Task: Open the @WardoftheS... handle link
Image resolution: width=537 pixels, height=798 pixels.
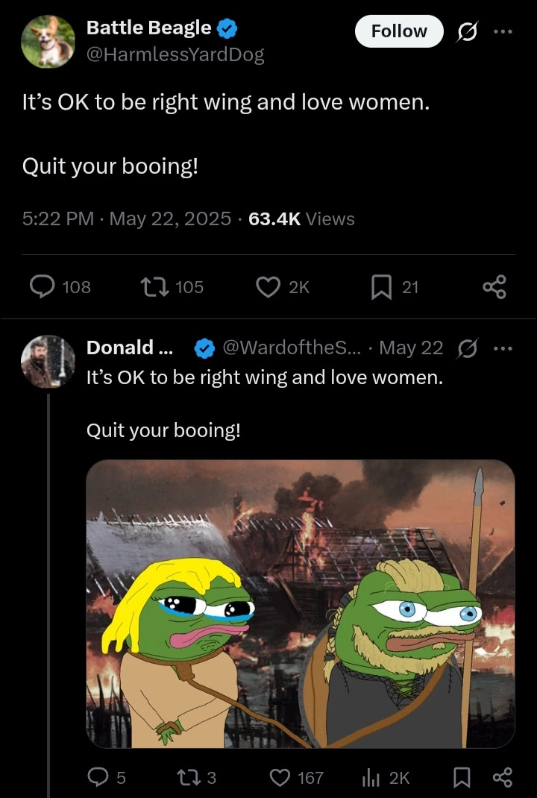Action: tap(292, 348)
